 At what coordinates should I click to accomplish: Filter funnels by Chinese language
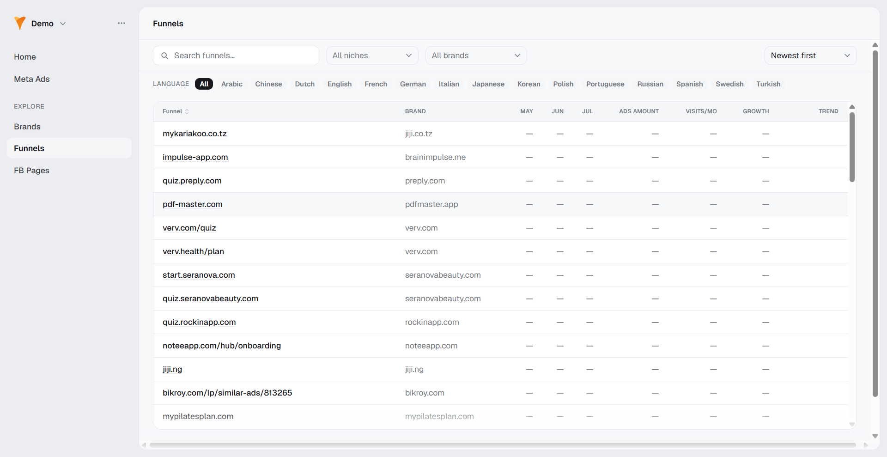[269, 84]
